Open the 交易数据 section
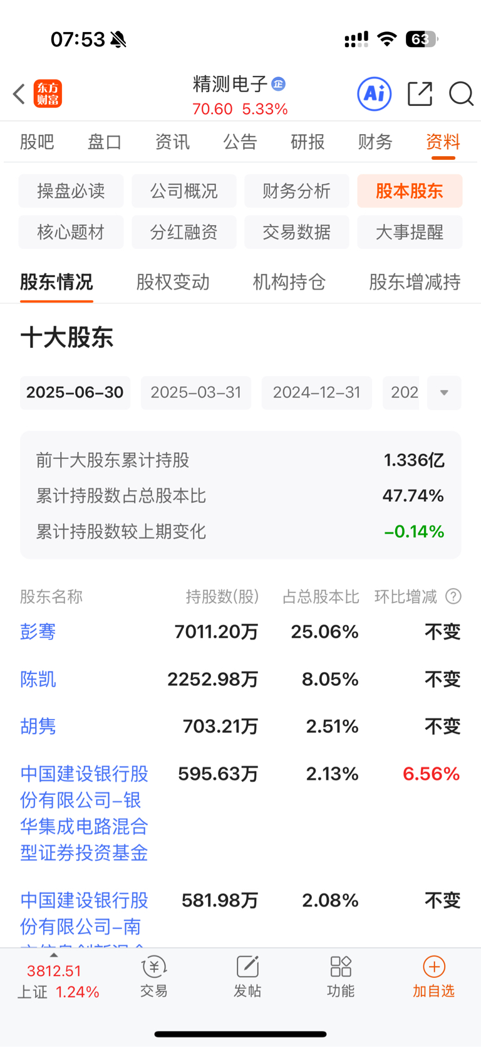The width and height of the screenshot is (481, 1047). [296, 232]
